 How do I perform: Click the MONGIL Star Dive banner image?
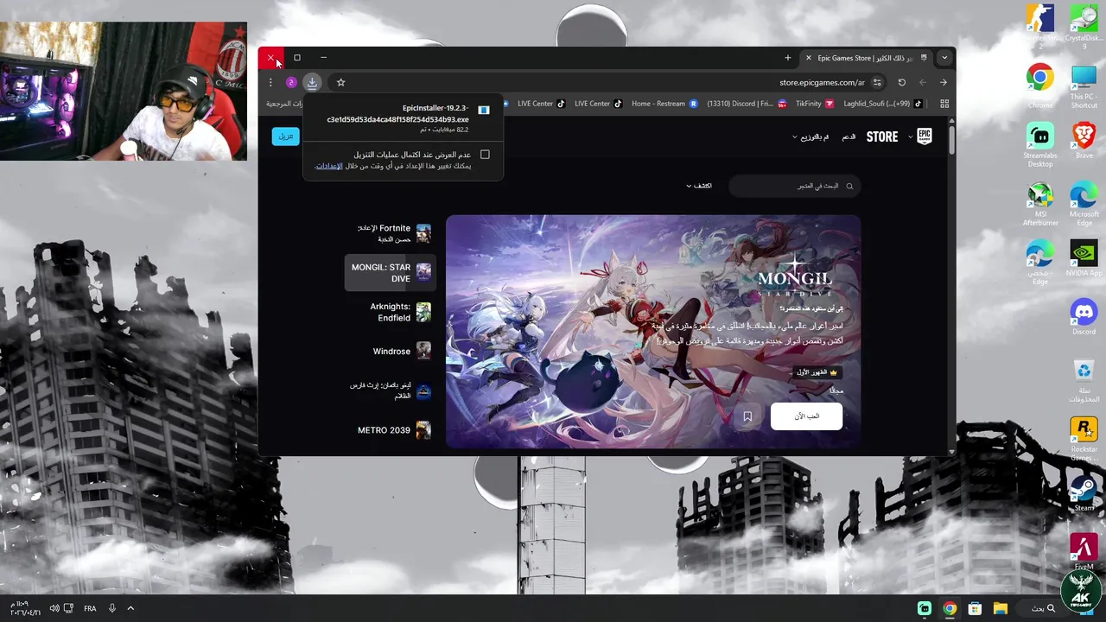pos(653,332)
